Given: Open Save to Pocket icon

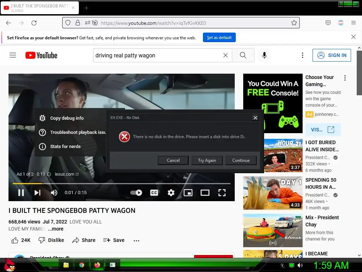Looking at the screenshot, I should [328, 23].
